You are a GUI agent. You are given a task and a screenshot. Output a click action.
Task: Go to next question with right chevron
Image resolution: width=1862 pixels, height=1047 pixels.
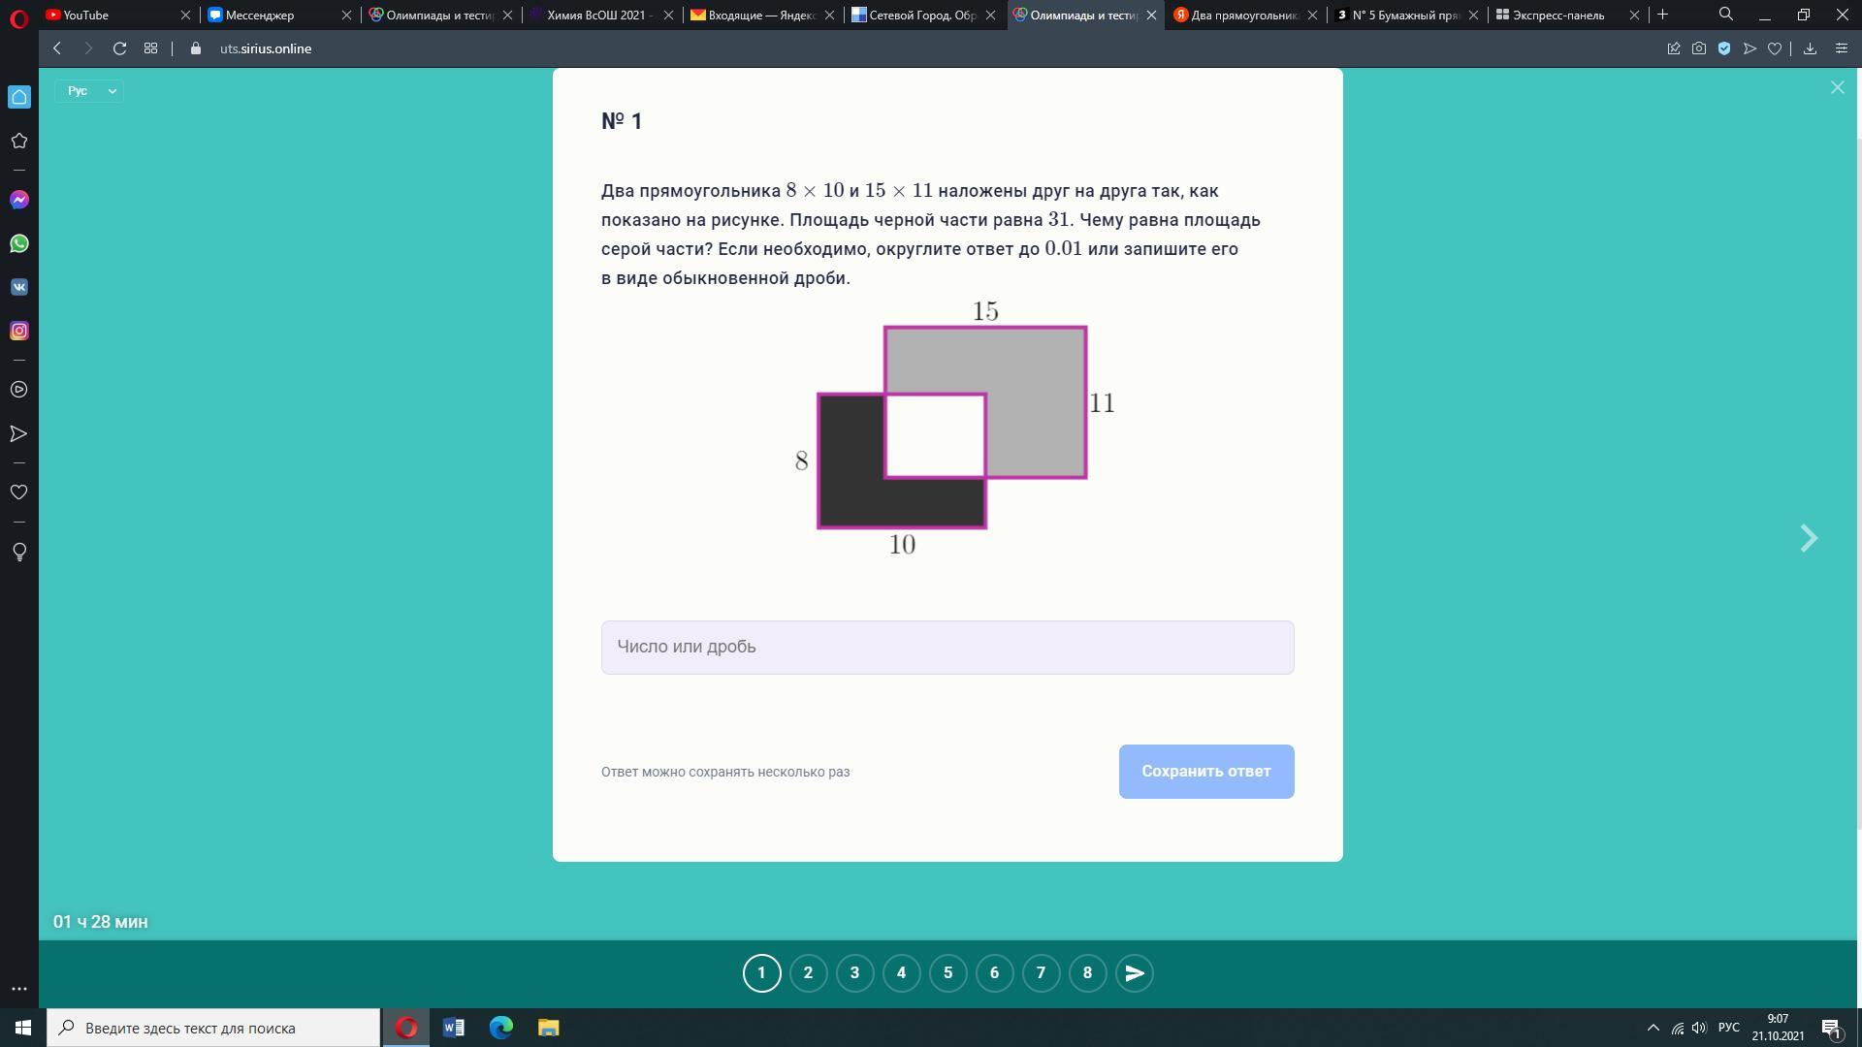[1809, 539]
